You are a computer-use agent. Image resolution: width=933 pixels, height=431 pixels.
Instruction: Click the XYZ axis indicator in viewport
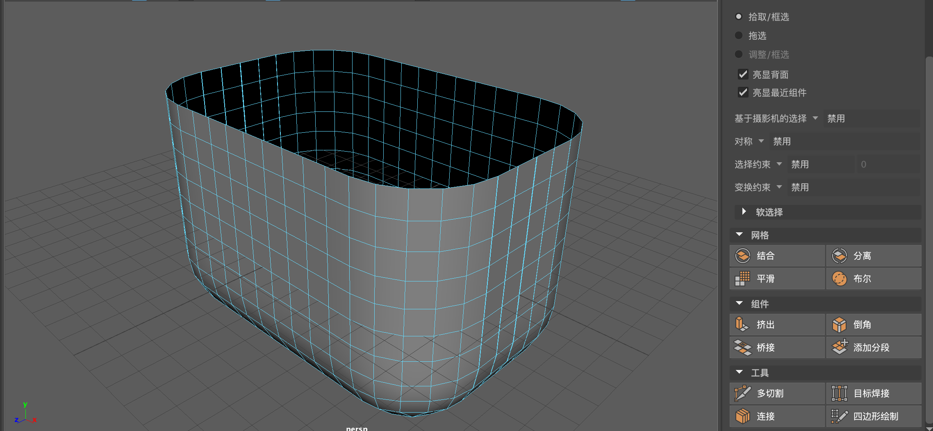(x=25, y=413)
